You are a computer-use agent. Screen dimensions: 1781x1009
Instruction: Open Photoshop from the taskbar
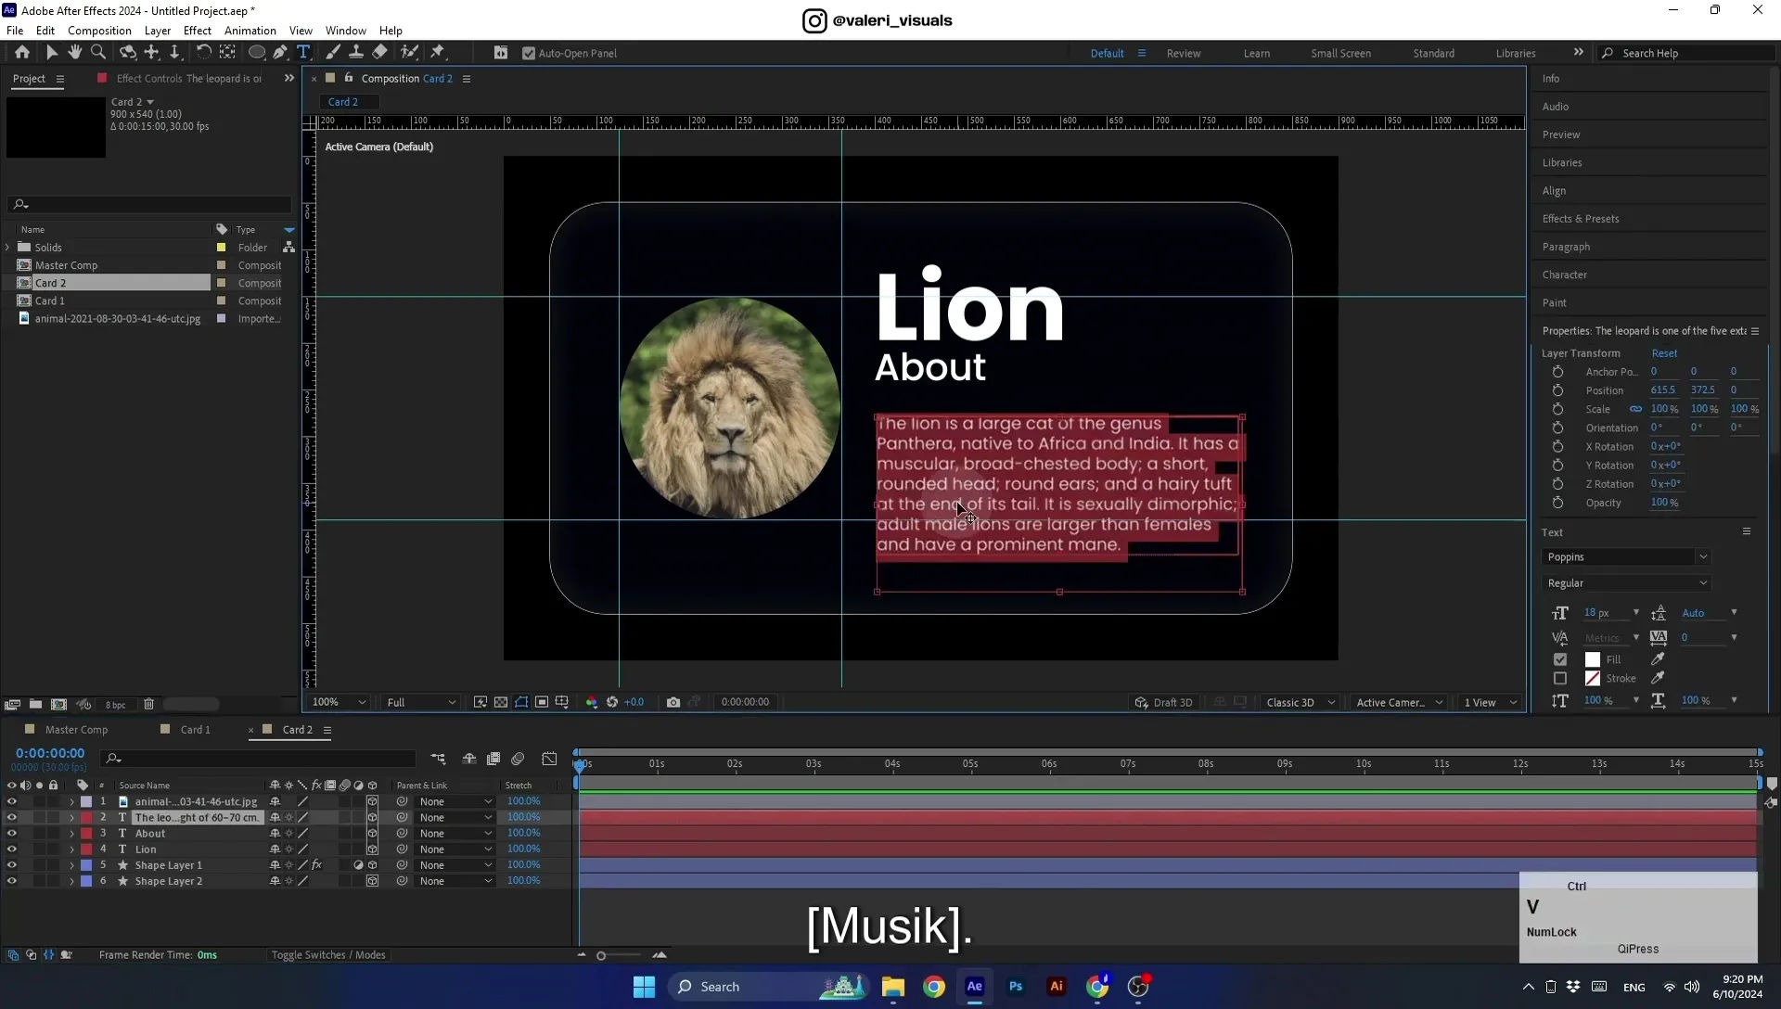pyautogui.click(x=1016, y=986)
